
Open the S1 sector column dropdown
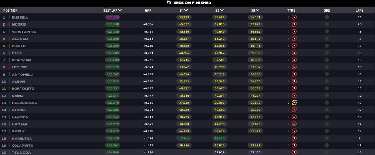[186, 10]
